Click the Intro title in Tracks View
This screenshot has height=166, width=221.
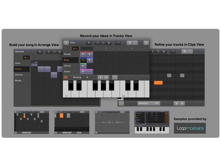coord(72,43)
